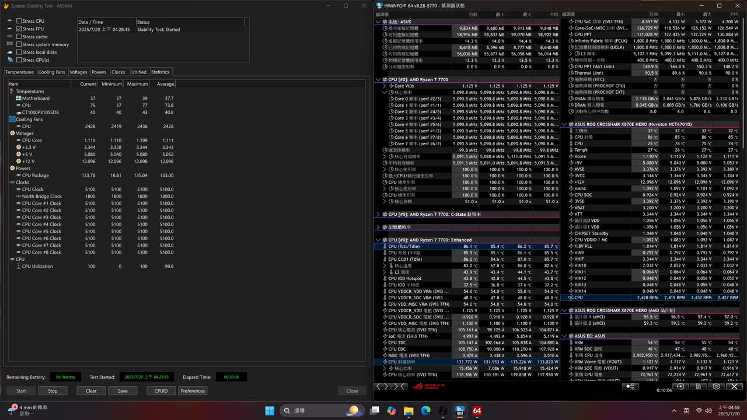Open AIDA64 Preferences
The image size is (747, 420).
[193, 391]
